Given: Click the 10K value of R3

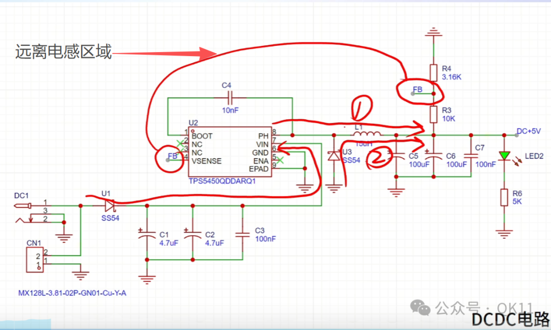Looking at the screenshot, I should pyautogui.click(x=449, y=119).
